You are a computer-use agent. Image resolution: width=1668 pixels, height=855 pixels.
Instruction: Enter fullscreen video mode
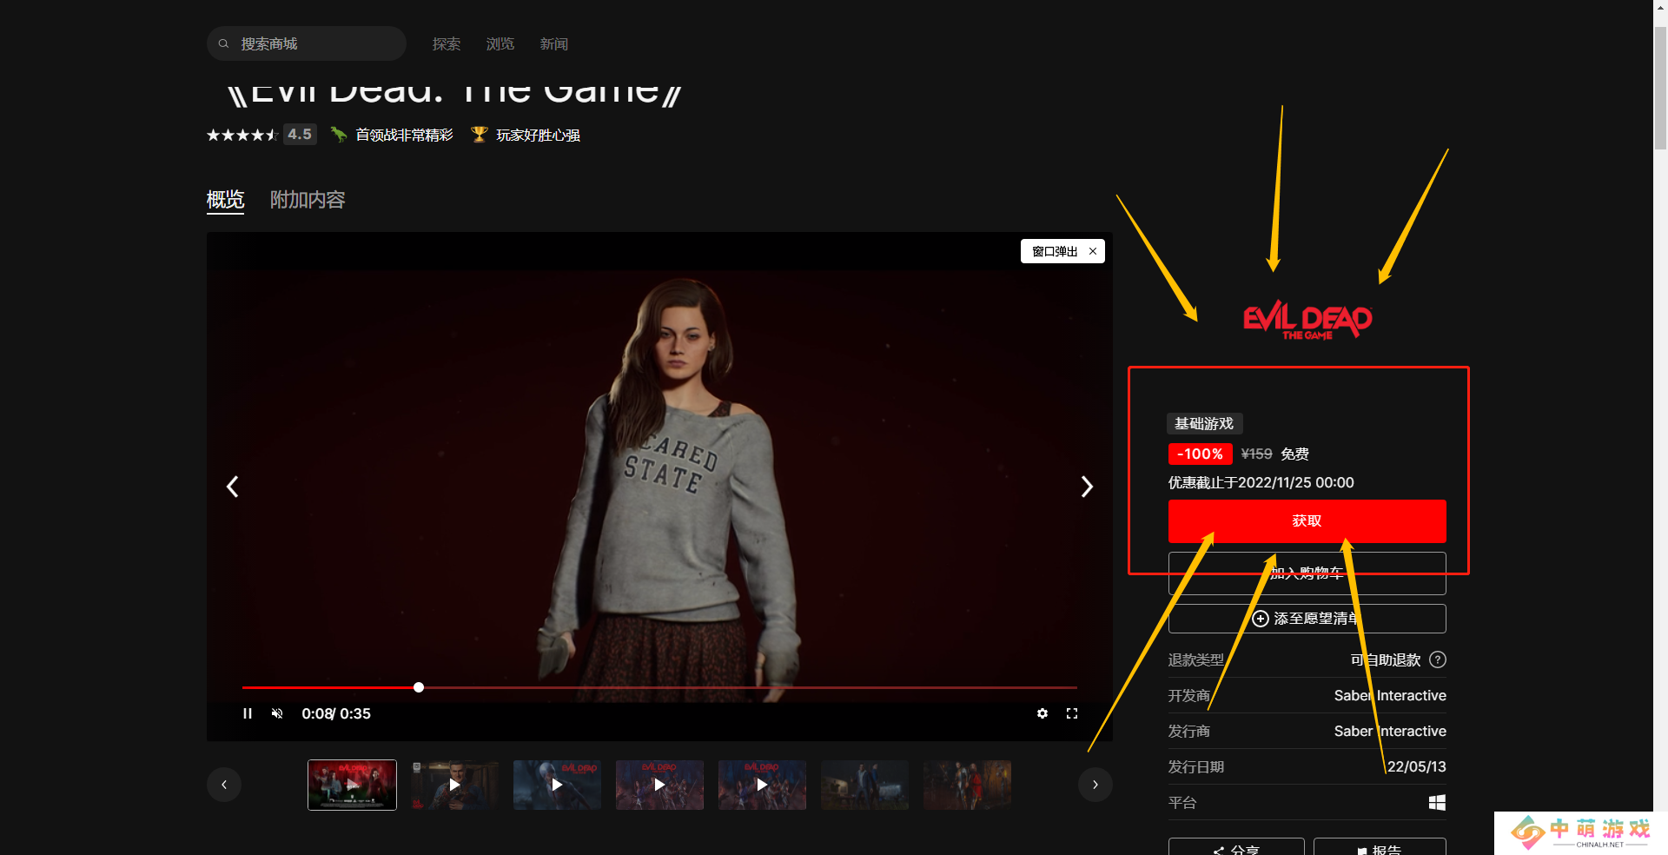coord(1072,713)
